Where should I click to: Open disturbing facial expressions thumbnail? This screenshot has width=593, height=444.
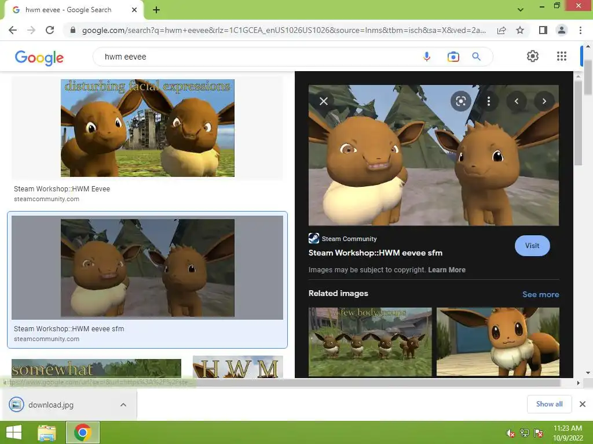148,128
